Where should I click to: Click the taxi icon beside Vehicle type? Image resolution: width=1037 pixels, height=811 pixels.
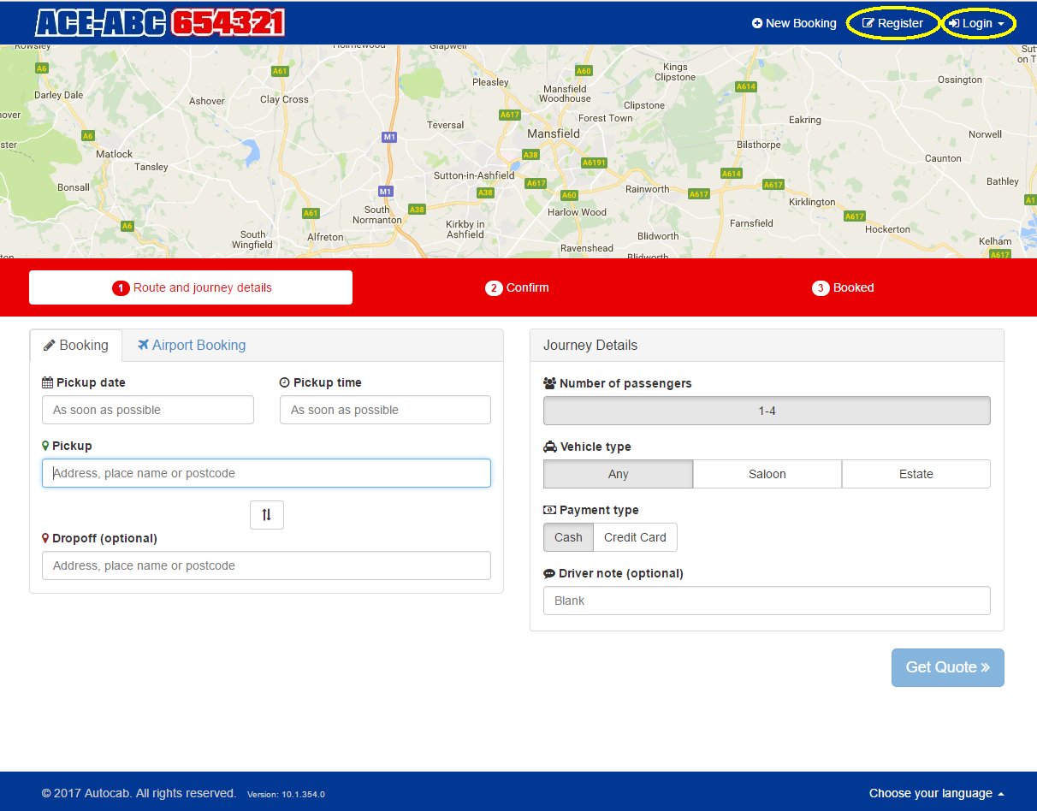pyautogui.click(x=550, y=447)
